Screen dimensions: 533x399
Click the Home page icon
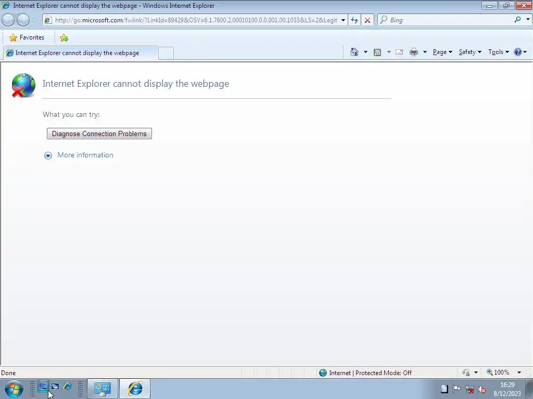[x=354, y=52]
